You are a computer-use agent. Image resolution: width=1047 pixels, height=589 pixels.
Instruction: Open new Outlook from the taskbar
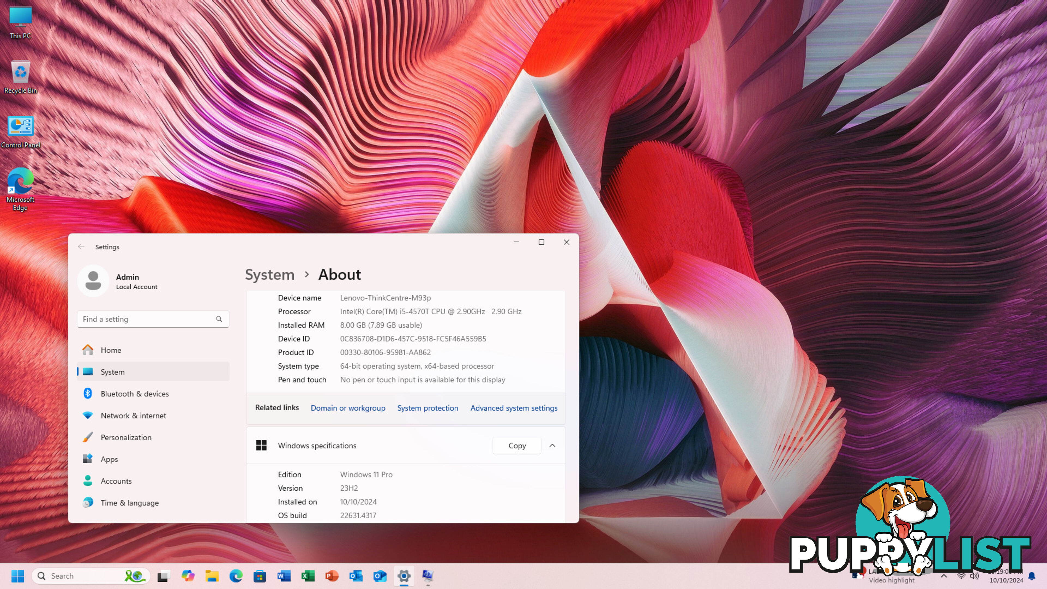pos(380,576)
